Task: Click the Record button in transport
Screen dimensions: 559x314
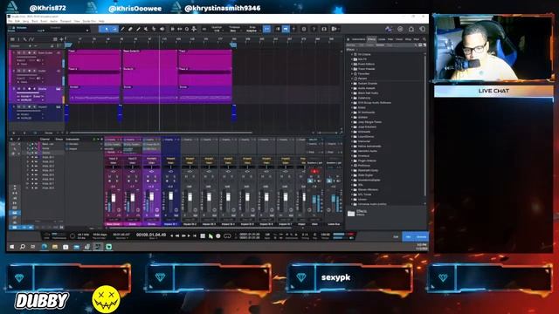Action: pos(218,235)
